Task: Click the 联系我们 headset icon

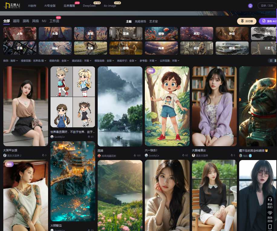Action: pos(270,199)
